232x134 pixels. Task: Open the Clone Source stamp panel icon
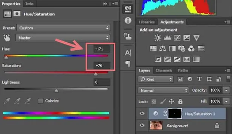128,36
